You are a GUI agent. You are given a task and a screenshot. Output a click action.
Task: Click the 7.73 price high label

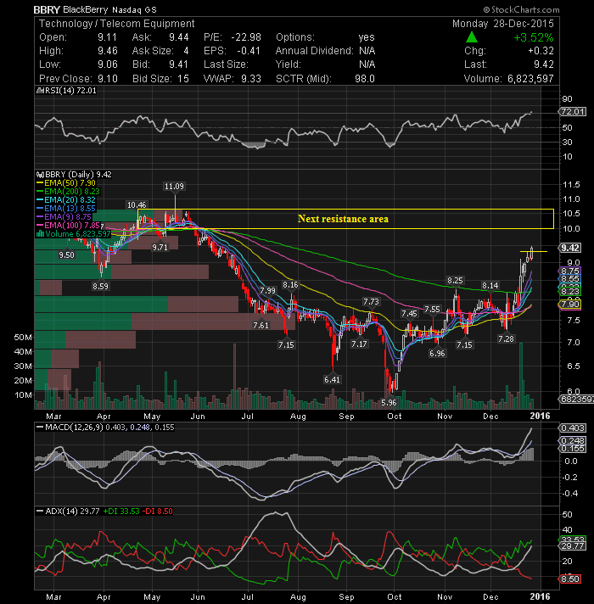pyautogui.click(x=371, y=302)
